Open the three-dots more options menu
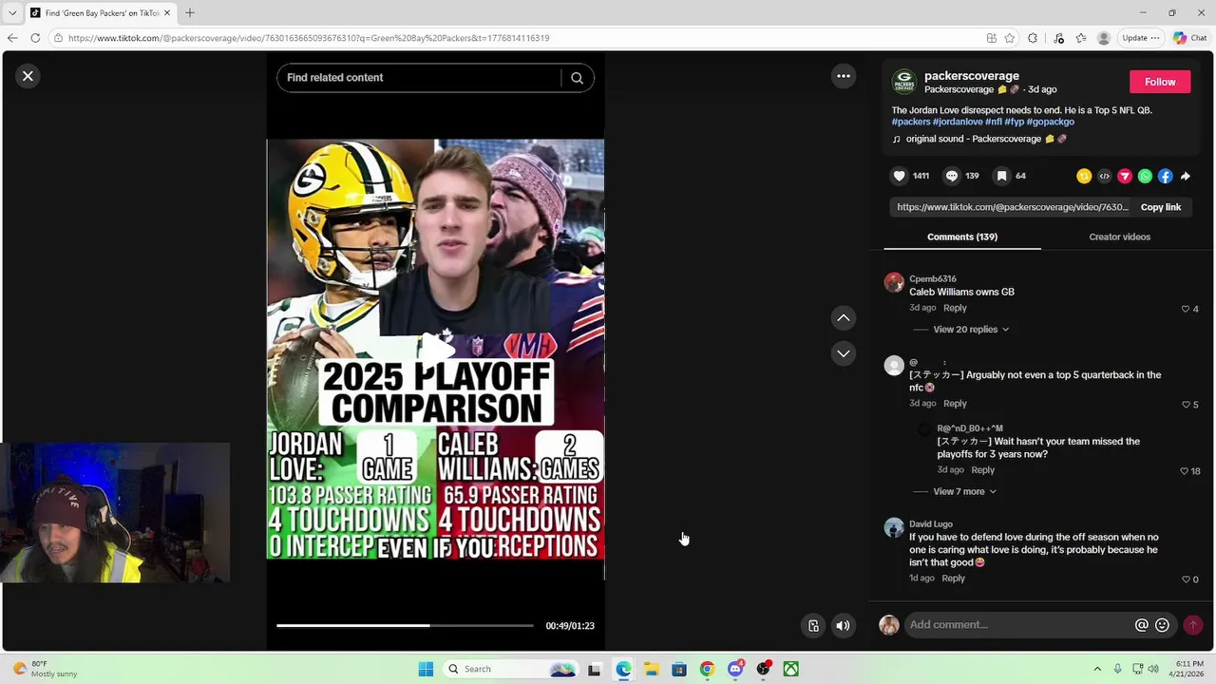 (x=843, y=76)
